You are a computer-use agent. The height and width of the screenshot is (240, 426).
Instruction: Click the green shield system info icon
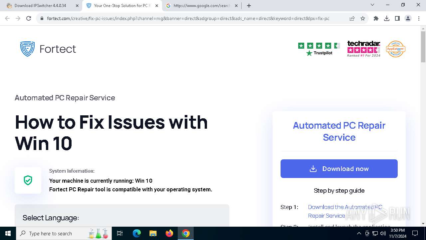pyautogui.click(x=28, y=180)
